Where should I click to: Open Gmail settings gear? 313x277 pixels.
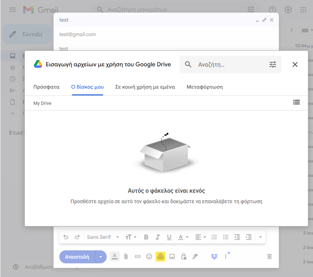[x=288, y=10]
